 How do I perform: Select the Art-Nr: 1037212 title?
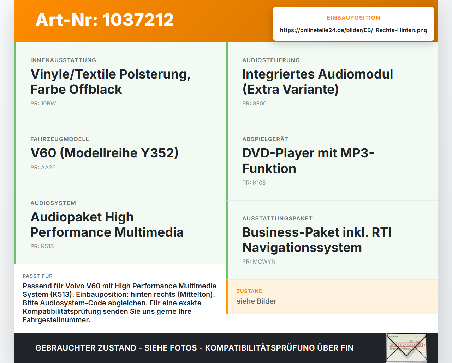tap(105, 20)
